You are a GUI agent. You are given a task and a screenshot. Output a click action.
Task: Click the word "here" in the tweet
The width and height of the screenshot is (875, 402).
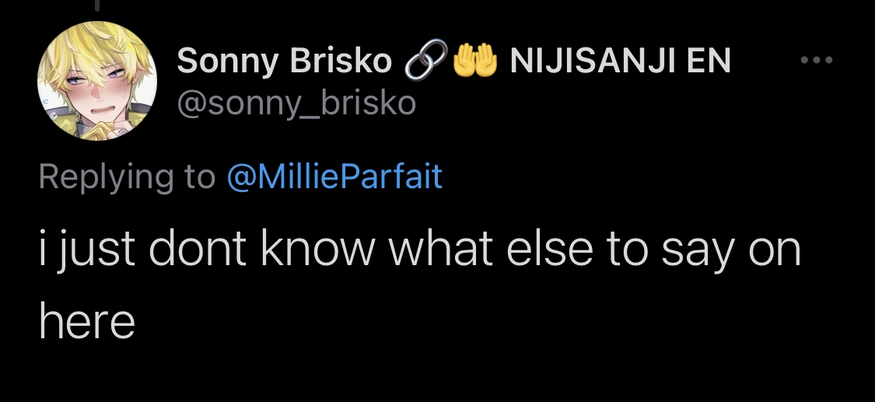(x=87, y=321)
